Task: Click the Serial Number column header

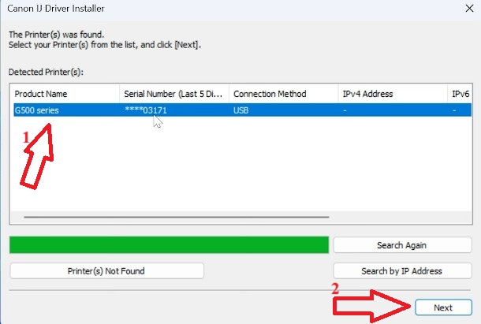Action: pos(174,94)
